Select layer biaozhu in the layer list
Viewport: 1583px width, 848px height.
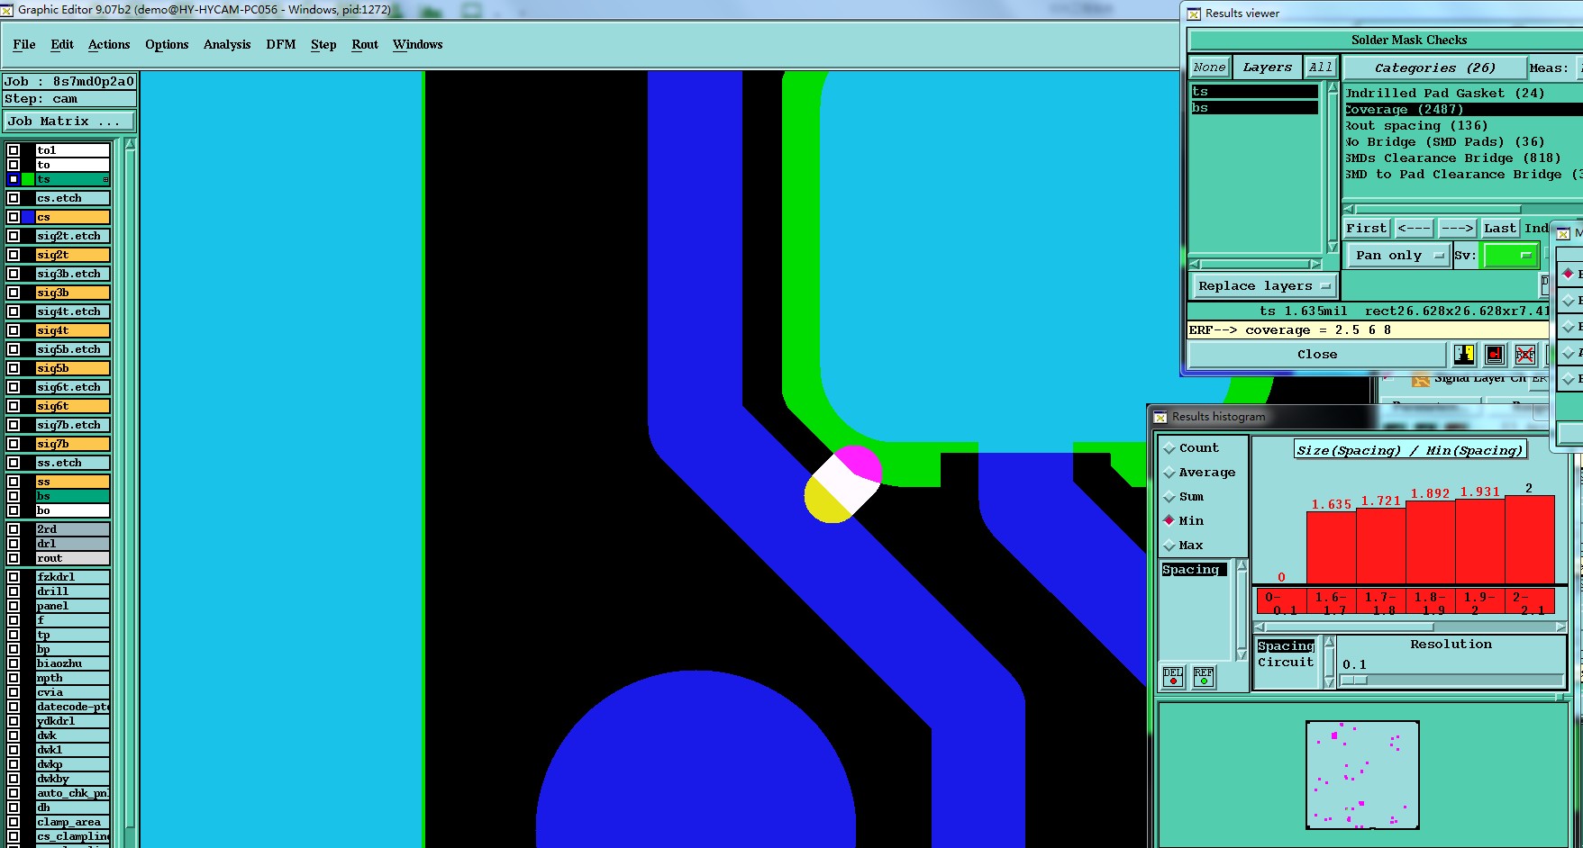point(72,663)
